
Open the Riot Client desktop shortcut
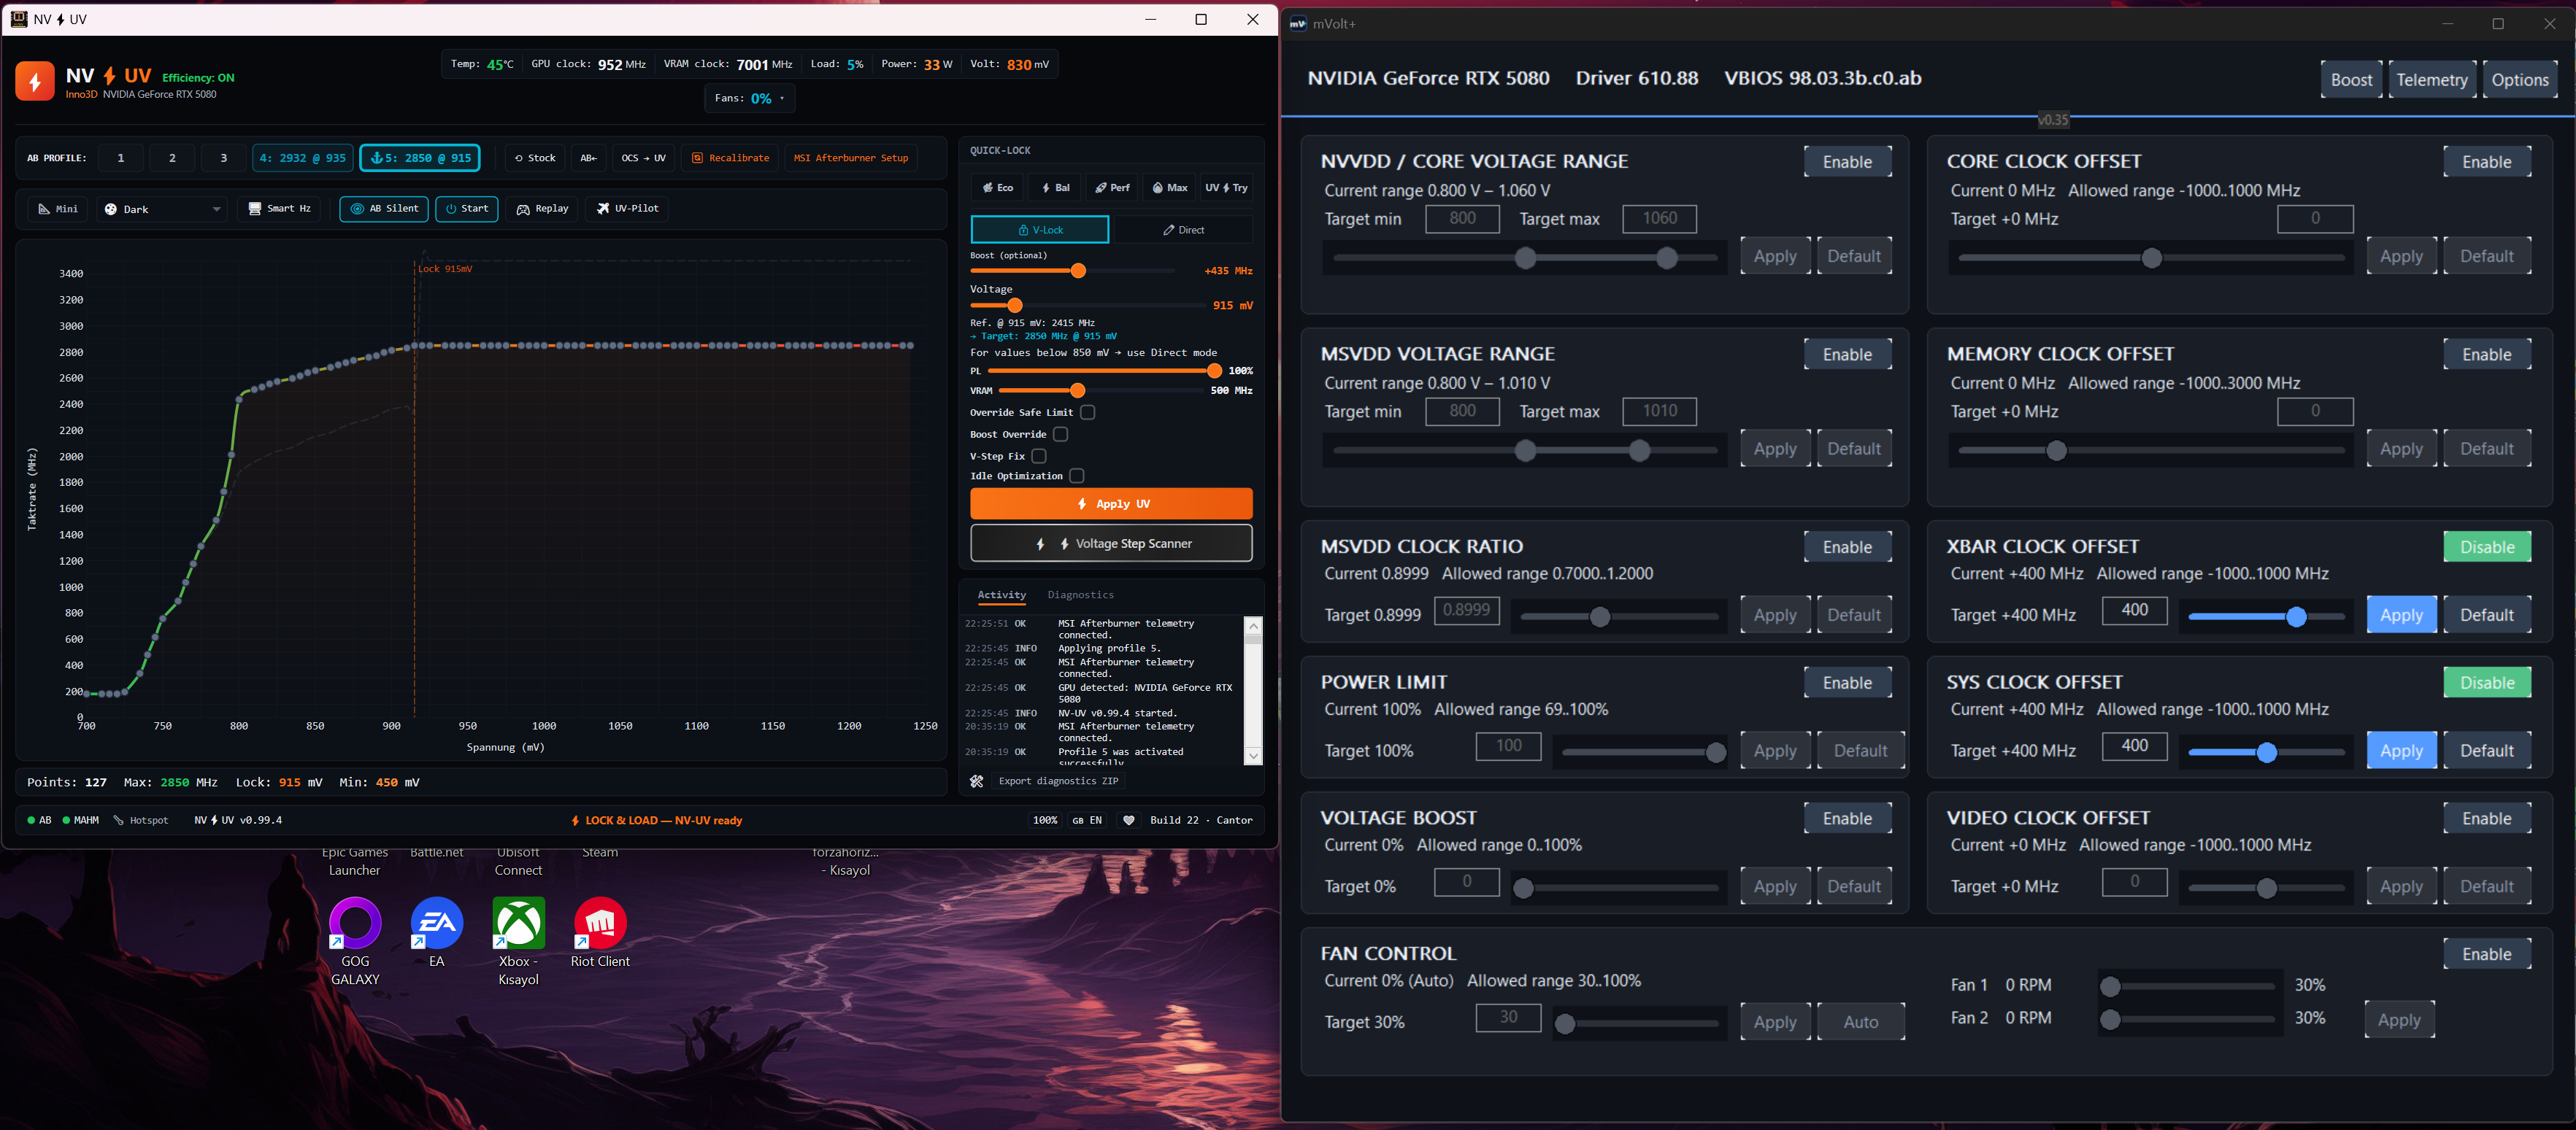(600, 932)
